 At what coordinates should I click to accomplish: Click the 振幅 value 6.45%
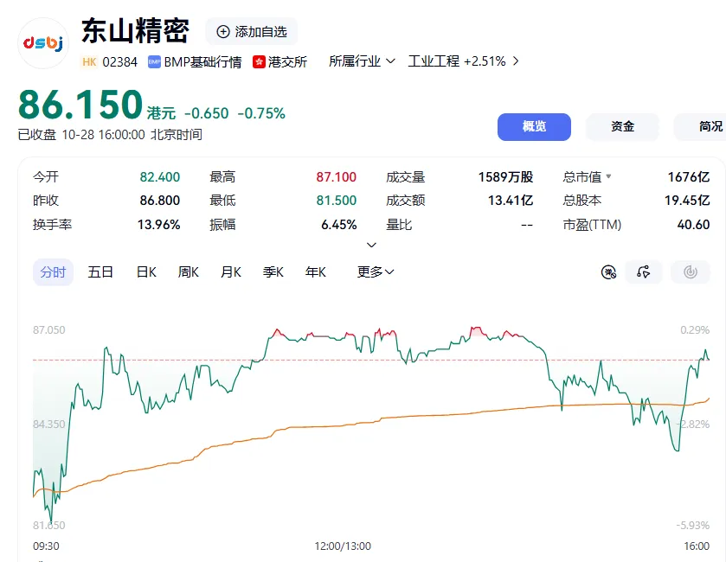(x=339, y=225)
